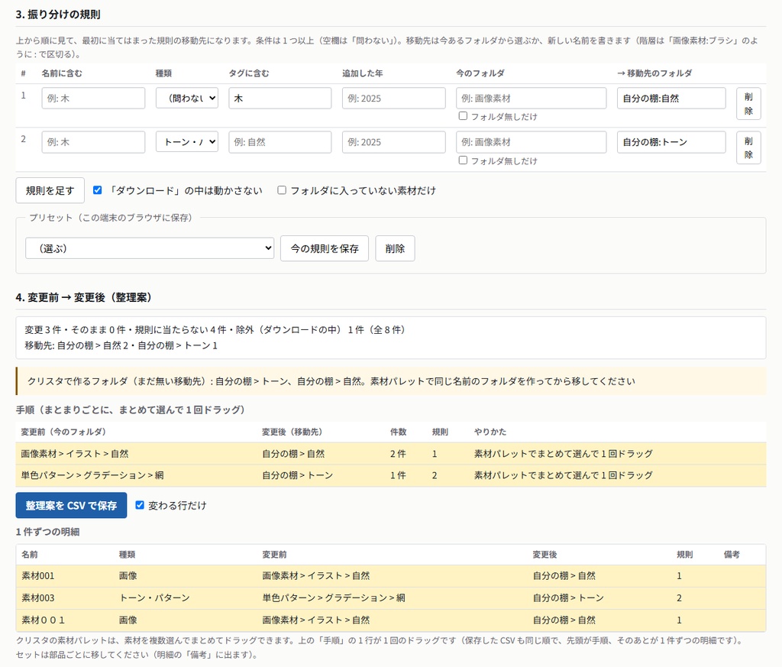
Task: Toggle rule 1 'フォルダ無しだけ' checkbox
Action: 463,116
